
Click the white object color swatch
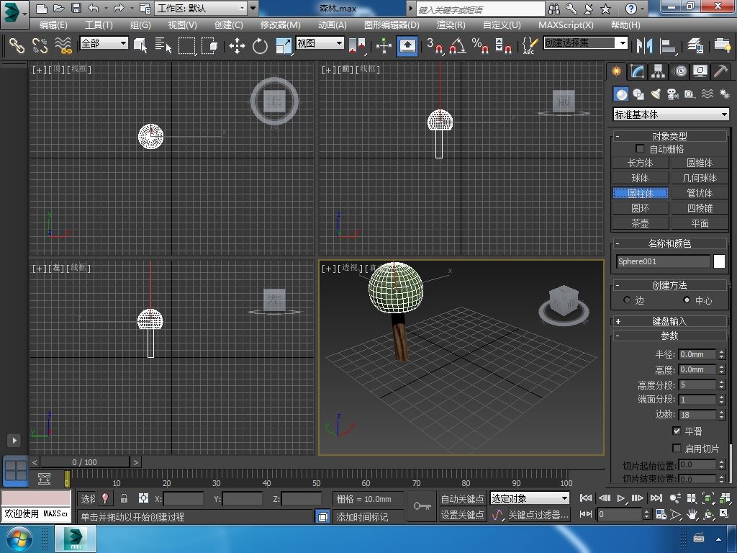[719, 261]
